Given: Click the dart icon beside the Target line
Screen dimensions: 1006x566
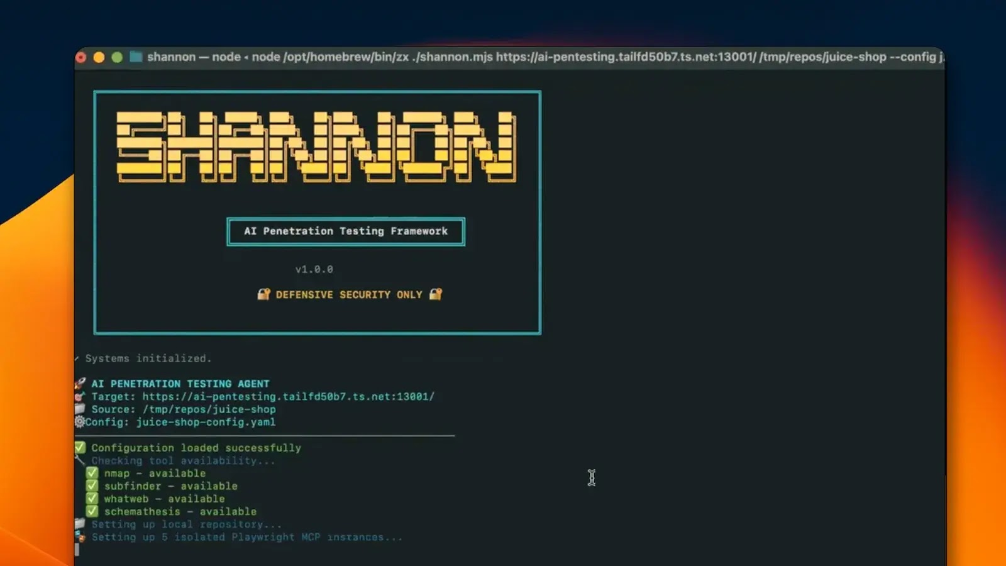Looking at the screenshot, I should [x=79, y=397].
